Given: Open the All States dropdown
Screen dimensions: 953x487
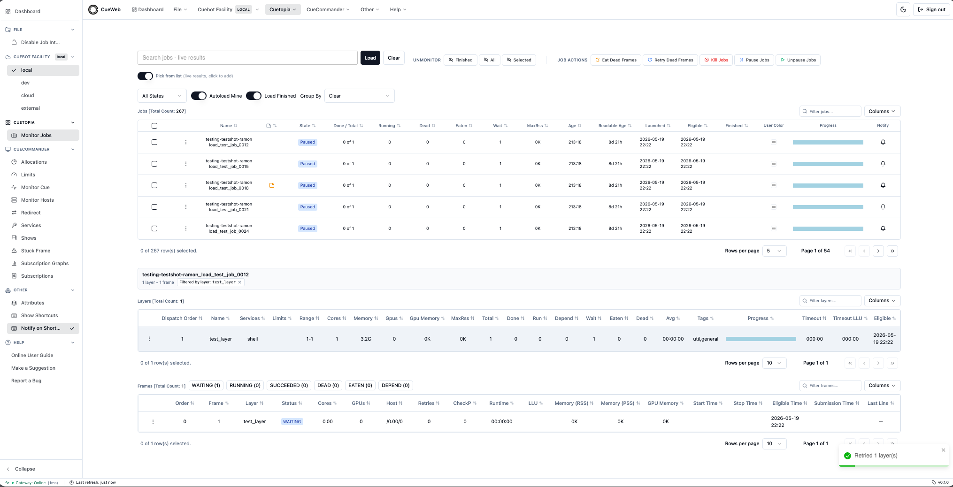Looking at the screenshot, I should (162, 96).
